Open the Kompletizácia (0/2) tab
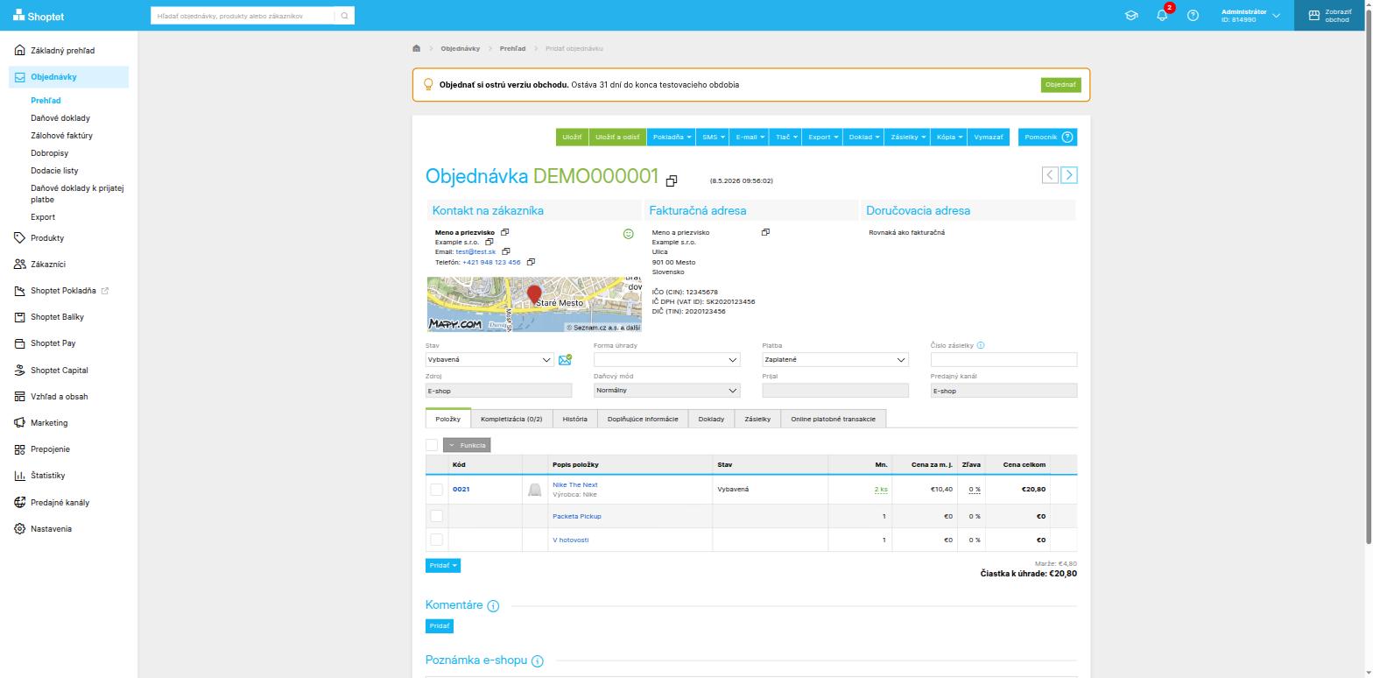 click(511, 419)
